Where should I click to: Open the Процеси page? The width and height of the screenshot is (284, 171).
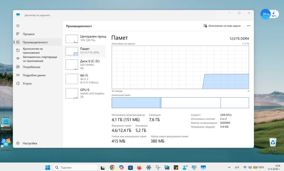click(x=38, y=34)
